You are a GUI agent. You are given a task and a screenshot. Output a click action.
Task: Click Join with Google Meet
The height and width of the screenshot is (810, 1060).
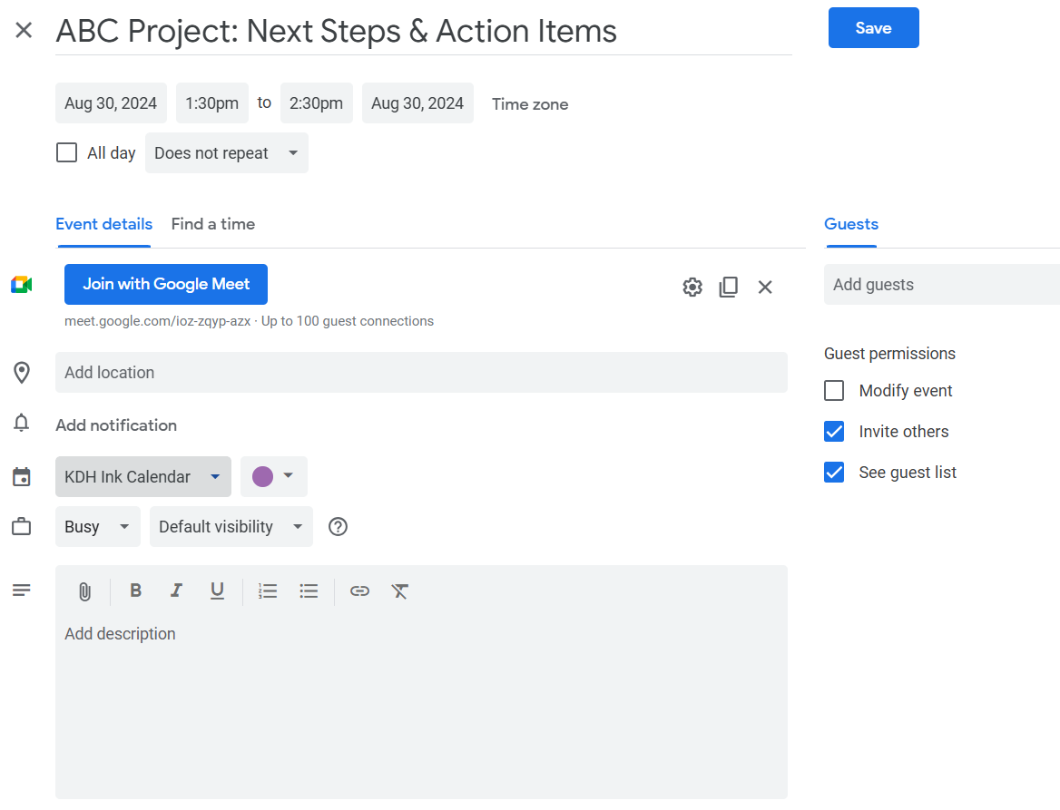[x=166, y=285]
